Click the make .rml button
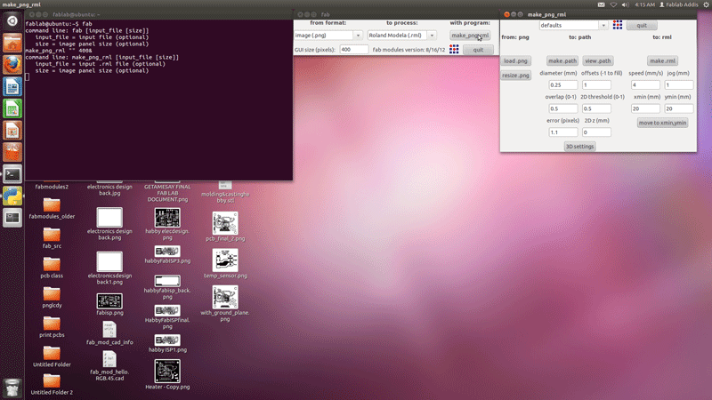The width and height of the screenshot is (712, 400). click(663, 60)
